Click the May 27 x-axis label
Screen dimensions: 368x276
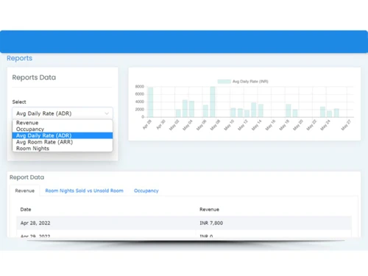click(x=346, y=125)
